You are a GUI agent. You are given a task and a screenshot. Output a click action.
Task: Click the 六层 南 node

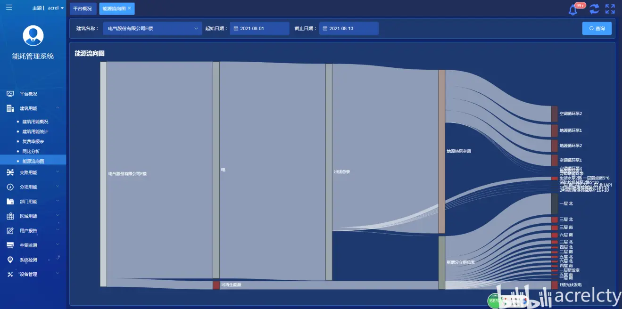pyautogui.click(x=554, y=235)
